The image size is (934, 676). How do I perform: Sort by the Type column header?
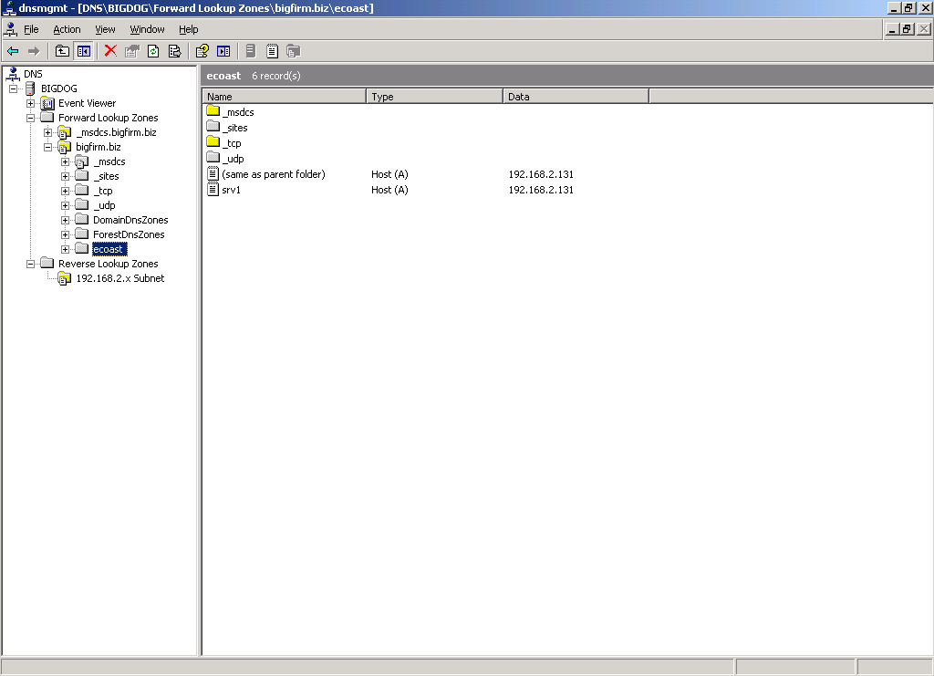[435, 97]
